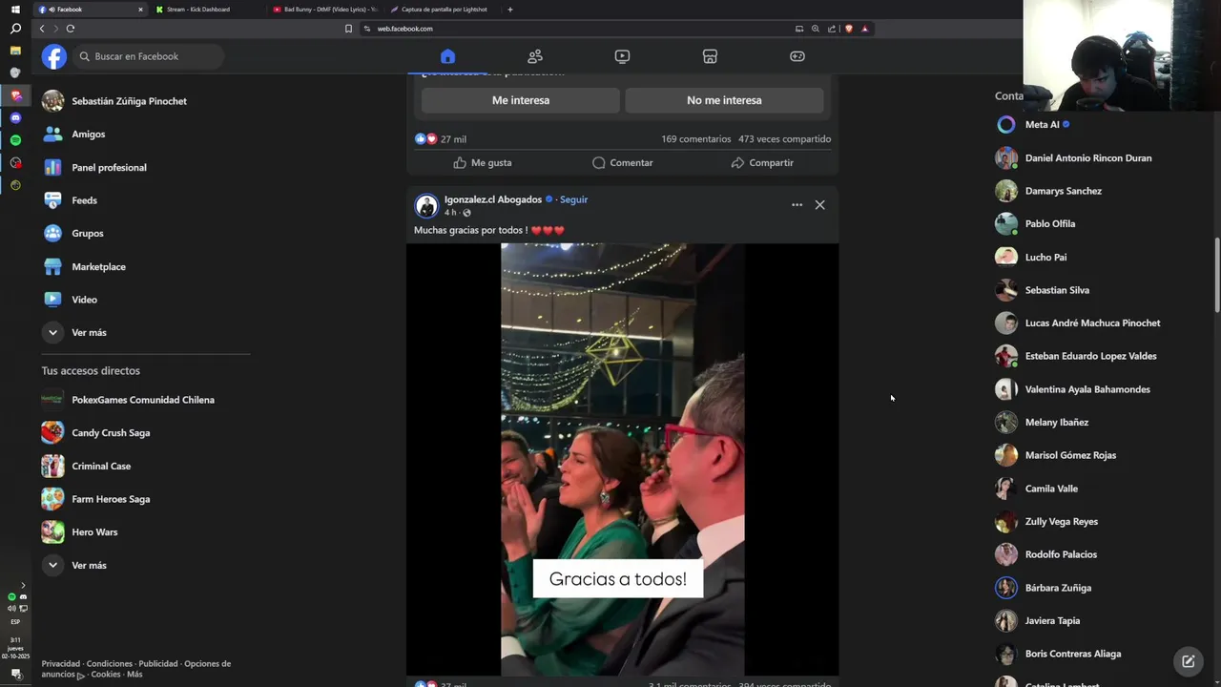
Task: Like the post with Me gusta
Action: coord(483,163)
